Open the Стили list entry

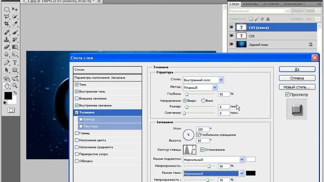(x=107, y=70)
